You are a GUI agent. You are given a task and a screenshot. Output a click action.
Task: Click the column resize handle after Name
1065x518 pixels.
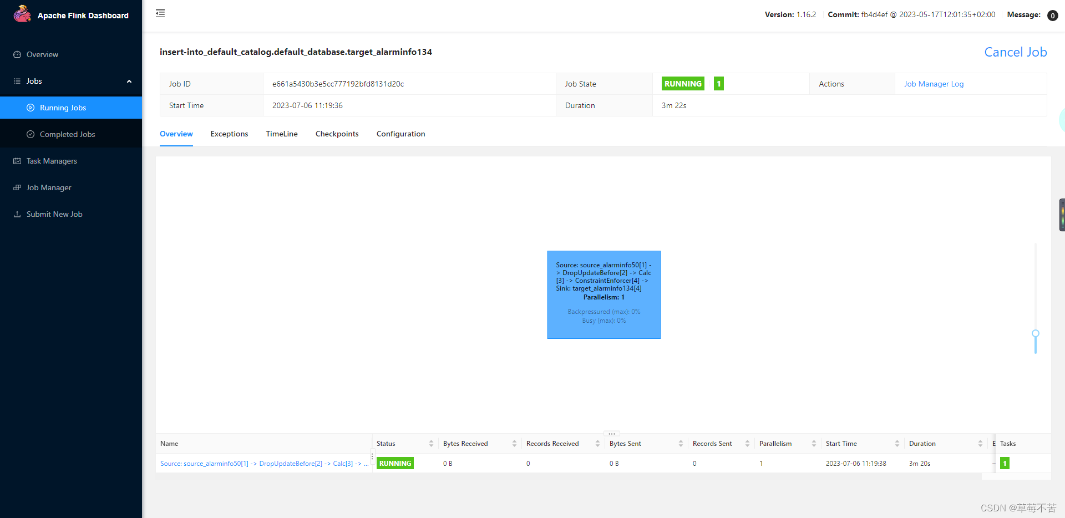372,456
